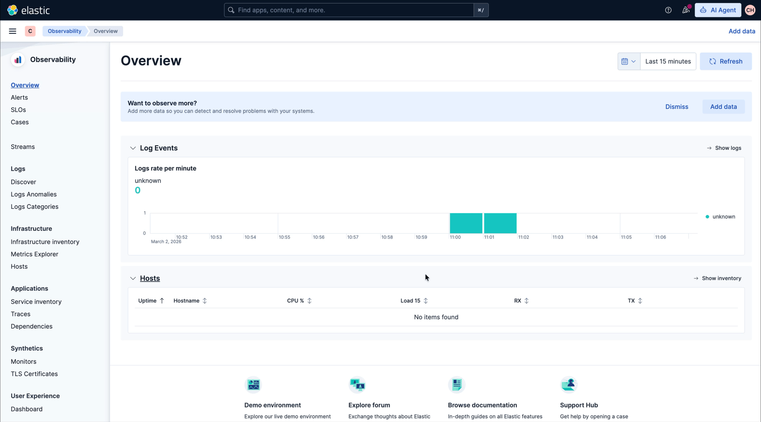Screen dimensions: 761x422
Task: Click the Explore forum icon
Action: click(357, 385)
